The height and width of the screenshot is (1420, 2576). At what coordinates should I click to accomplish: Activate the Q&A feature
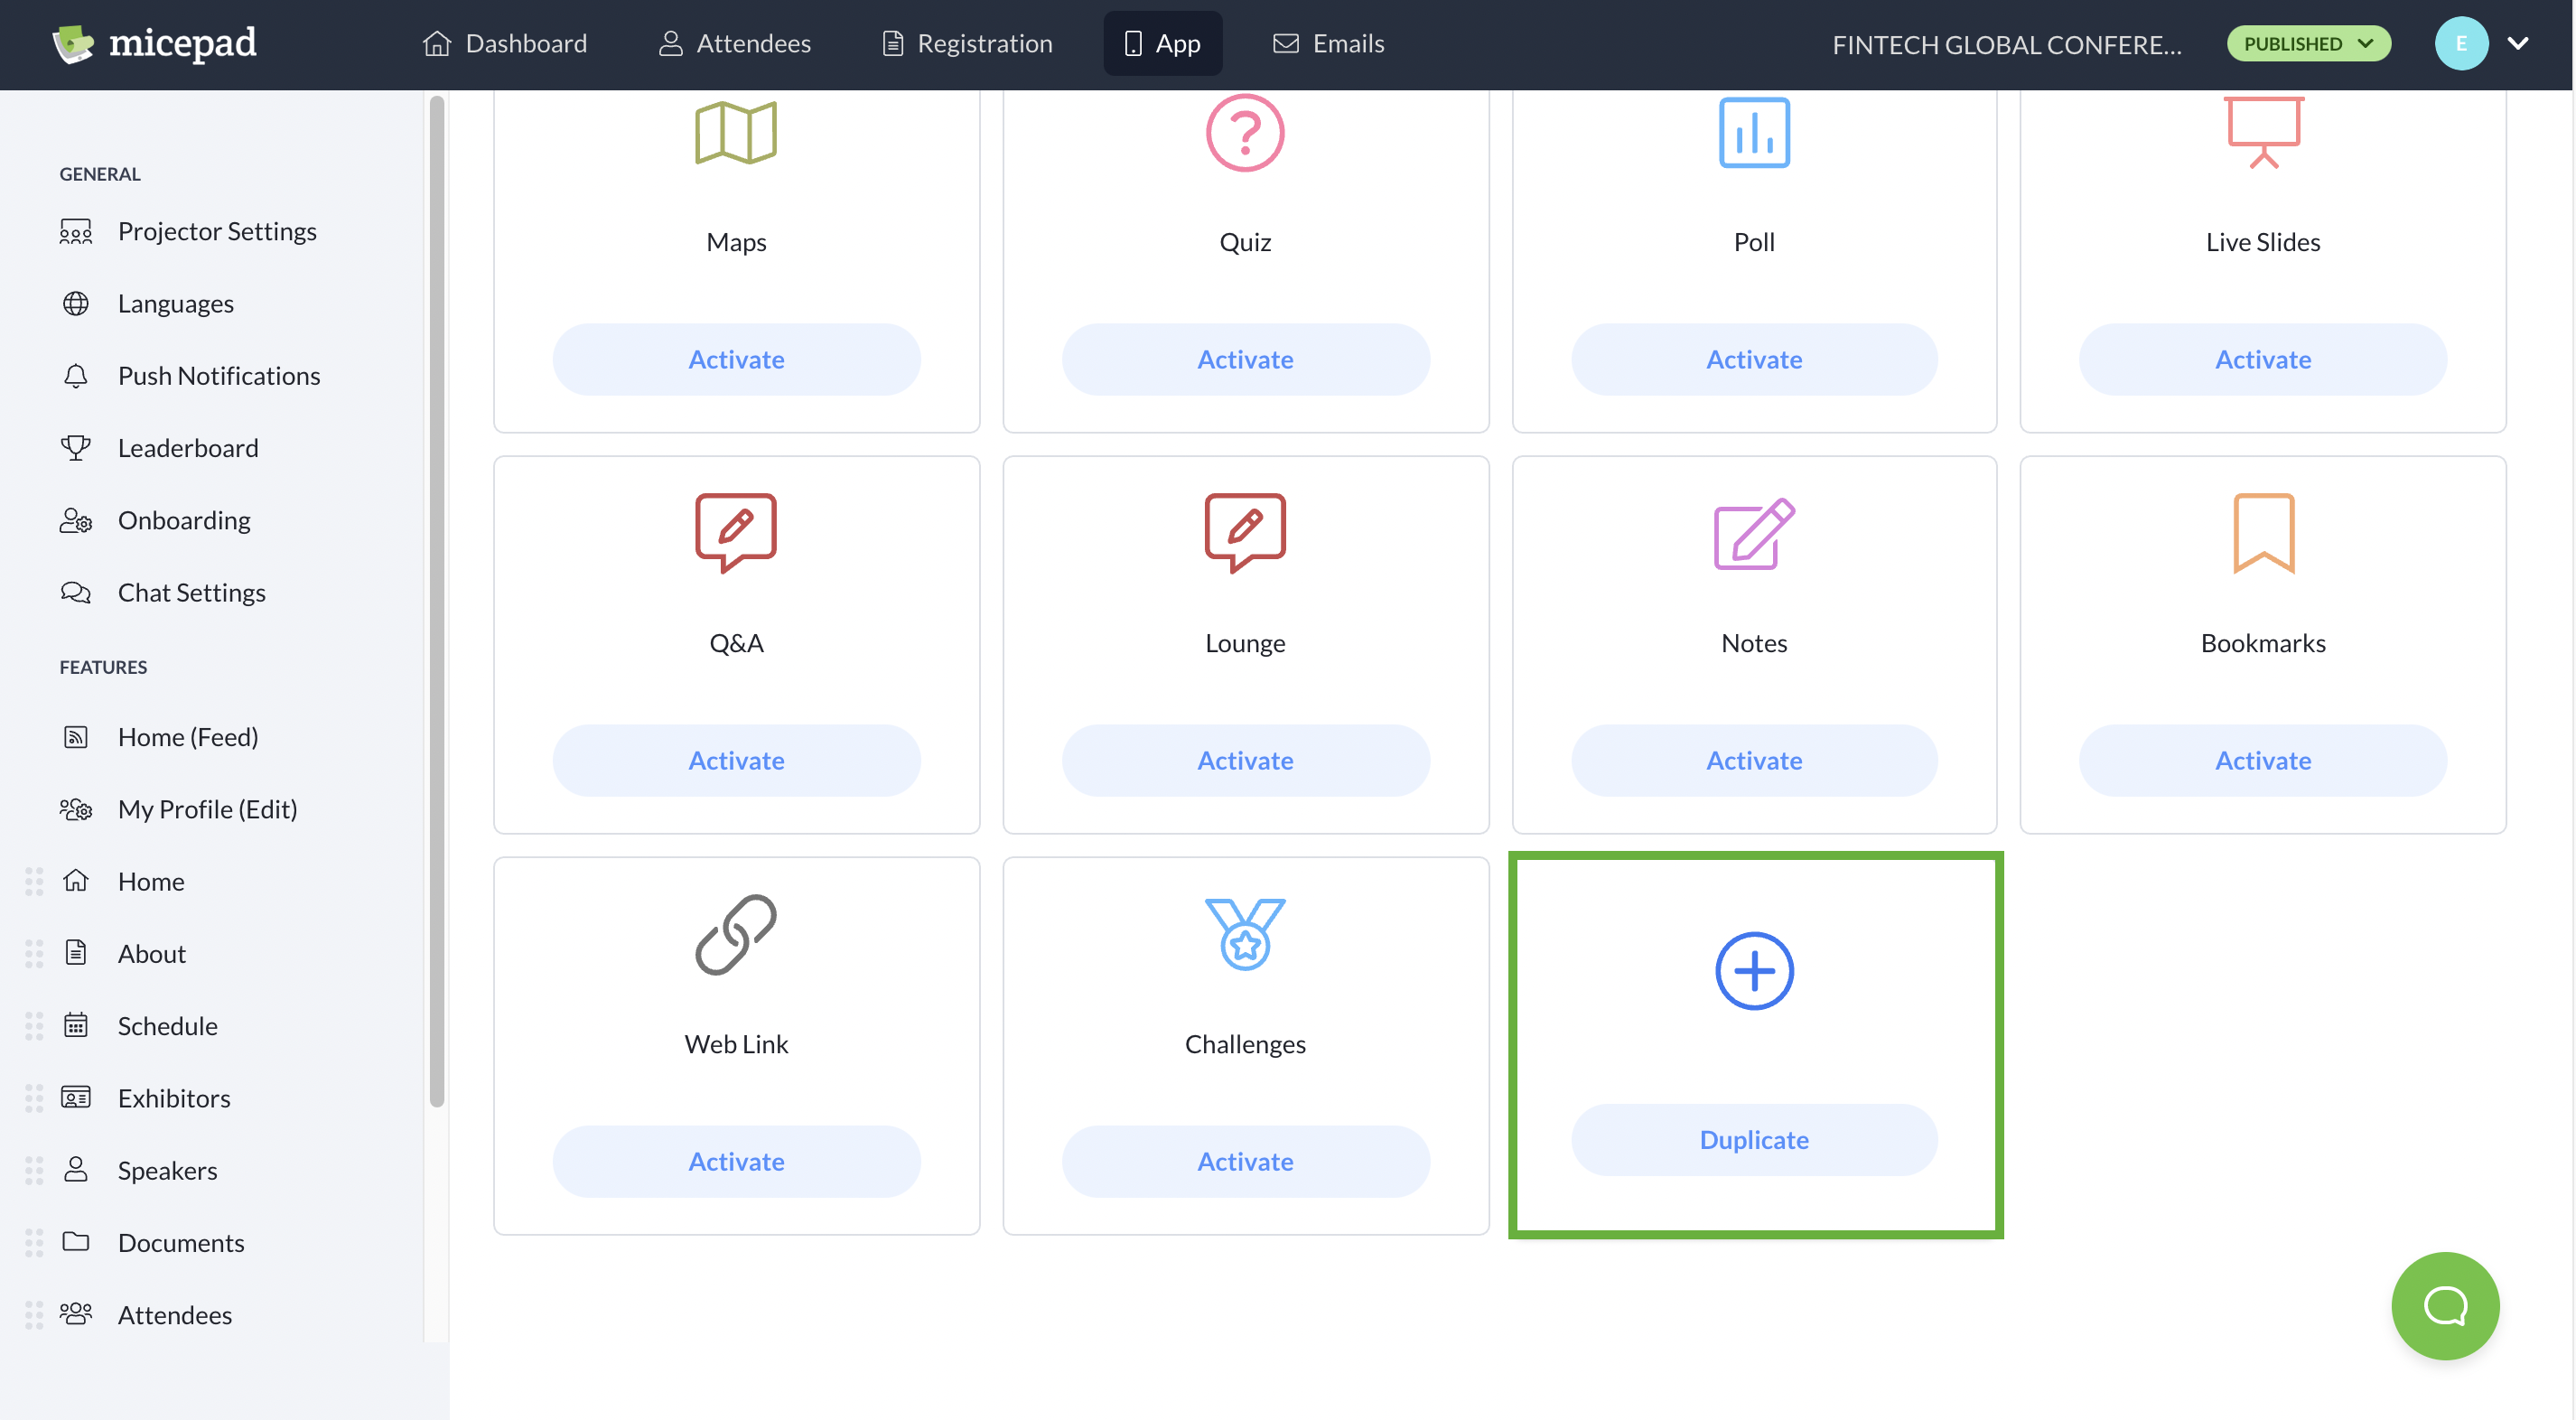tap(736, 760)
